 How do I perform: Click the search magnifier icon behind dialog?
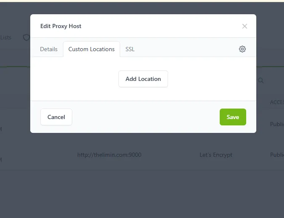(x=261, y=80)
